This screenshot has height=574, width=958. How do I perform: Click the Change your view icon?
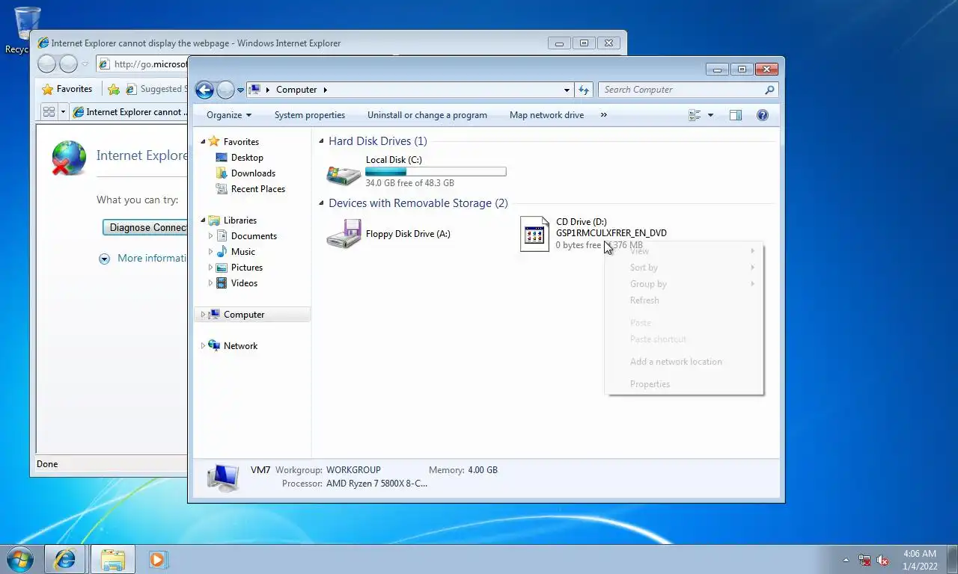point(695,115)
